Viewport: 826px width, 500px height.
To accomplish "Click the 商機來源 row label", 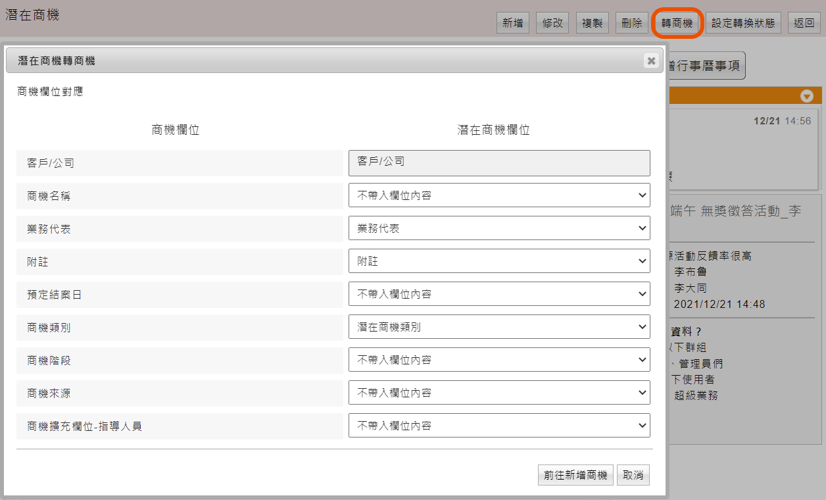I will pyautogui.click(x=49, y=393).
